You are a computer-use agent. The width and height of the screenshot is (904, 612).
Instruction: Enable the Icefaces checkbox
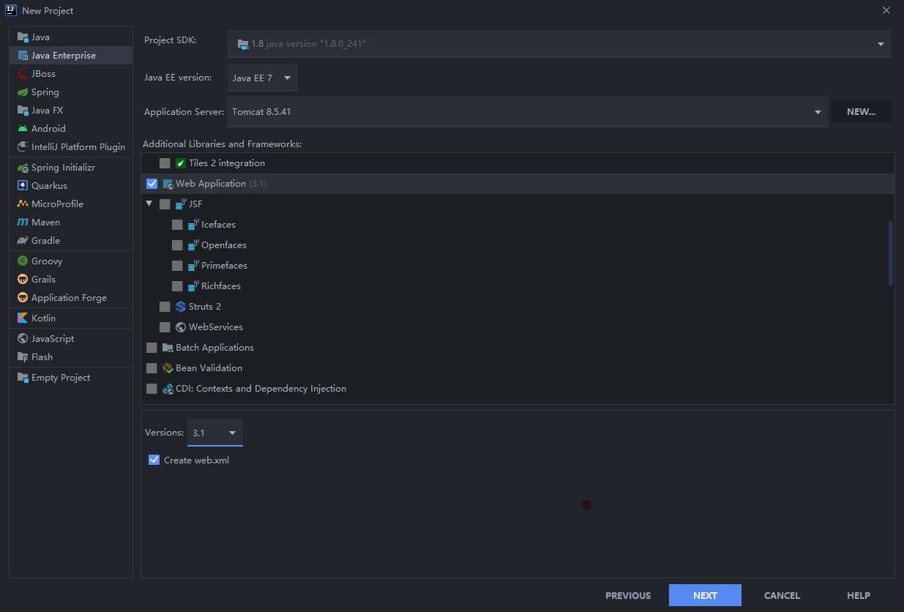[177, 225]
